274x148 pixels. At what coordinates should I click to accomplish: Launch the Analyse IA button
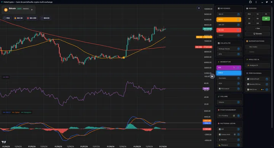[258, 65]
